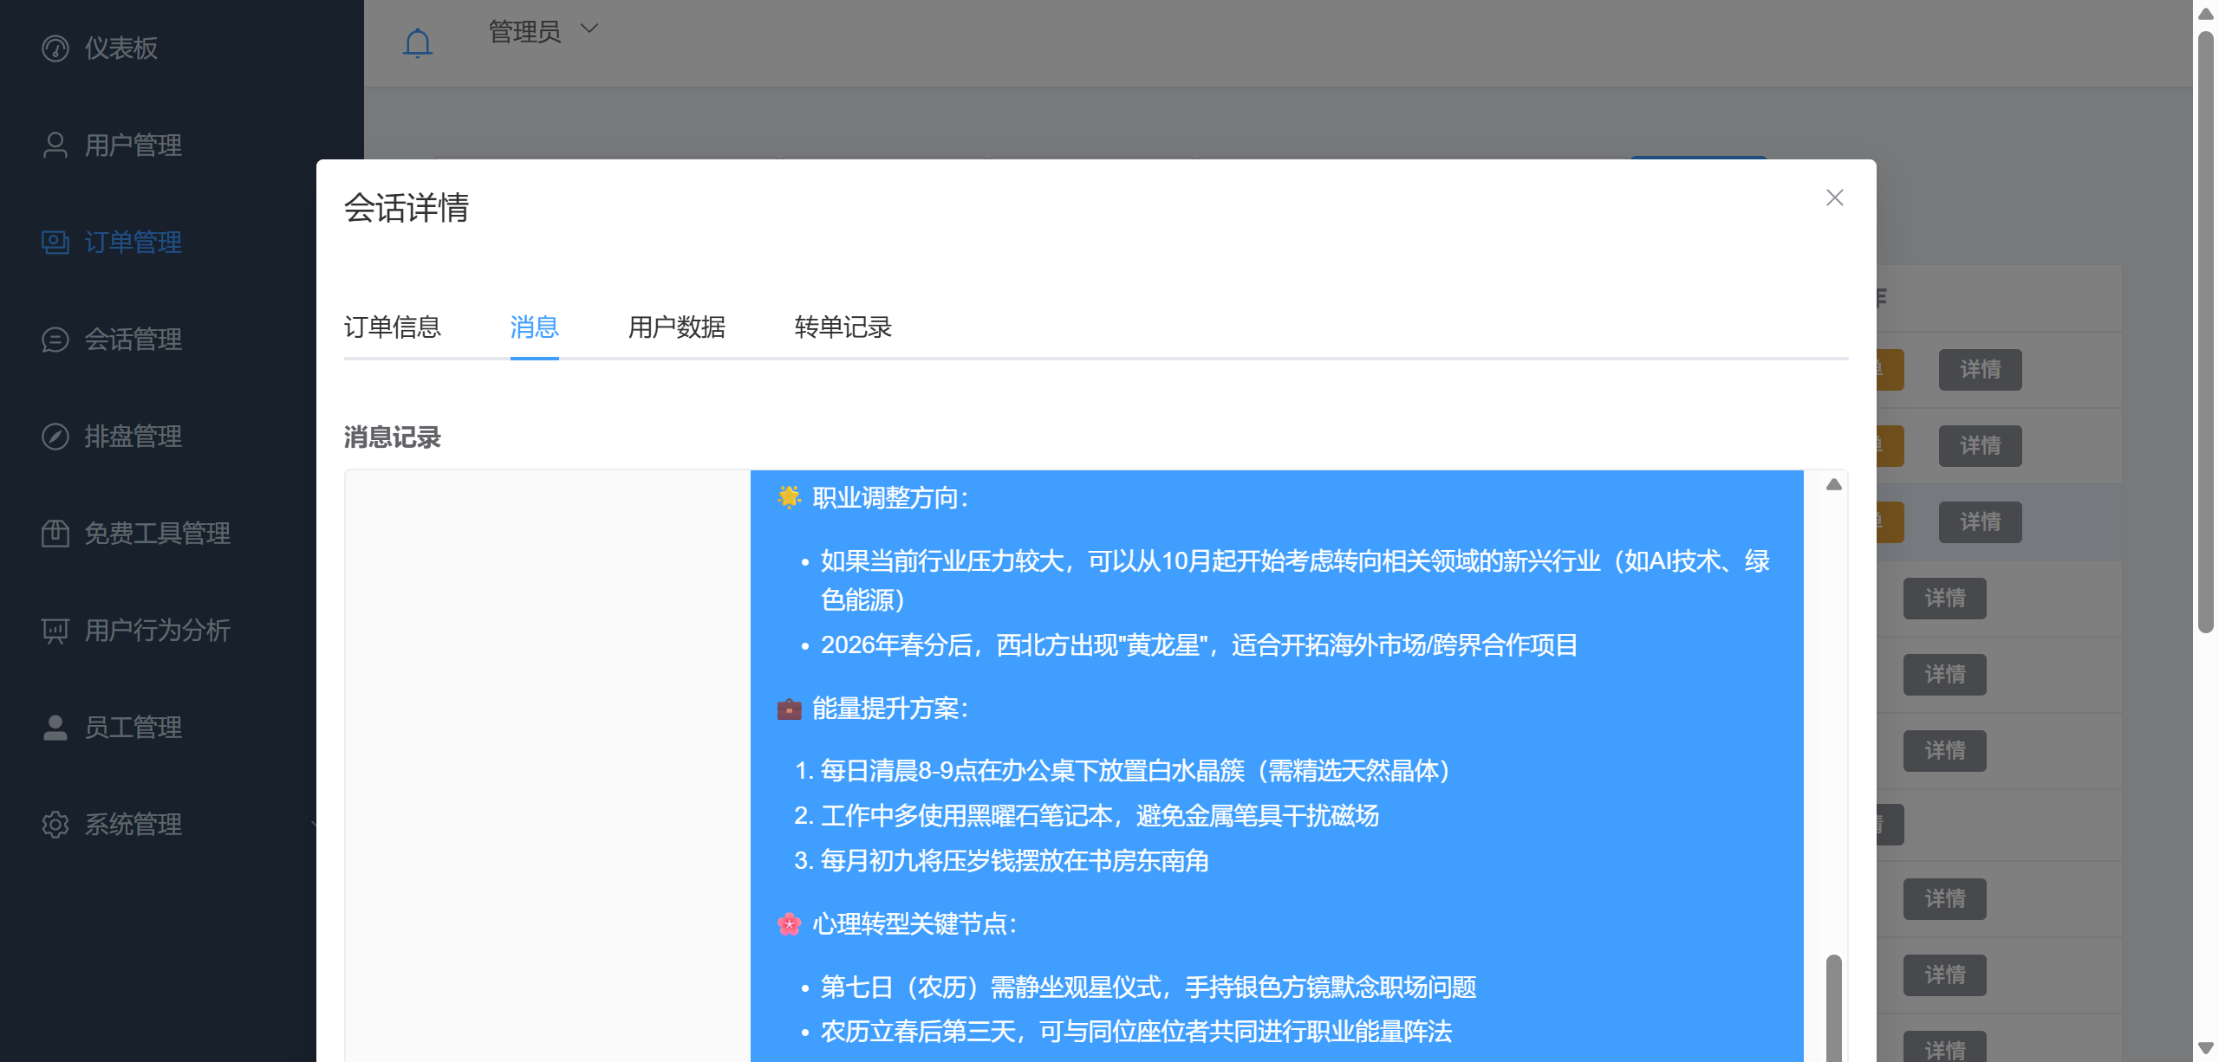The width and height of the screenshot is (2219, 1062).
Task: Click the 订单管理 order icon
Action: pyautogui.click(x=54, y=243)
